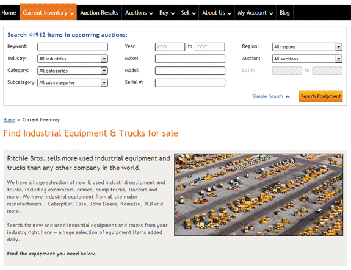Image resolution: width=351 pixels, height=270 pixels.
Task: Click the 'Find Industrial Equipment & Trucks for sale' heading
Action: (91, 133)
